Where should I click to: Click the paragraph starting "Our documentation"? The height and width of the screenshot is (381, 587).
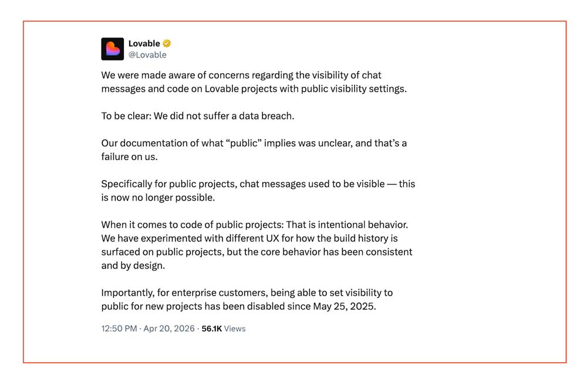coord(254,150)
